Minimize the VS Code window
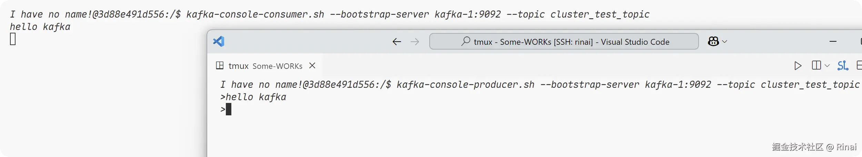Viewport: 862px width, 157px height. tap(833, 41)
